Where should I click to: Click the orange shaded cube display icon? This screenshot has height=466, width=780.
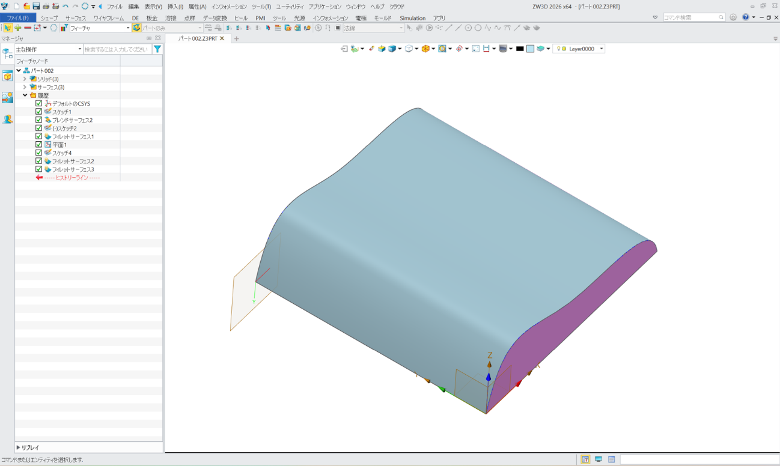[425, 49]
